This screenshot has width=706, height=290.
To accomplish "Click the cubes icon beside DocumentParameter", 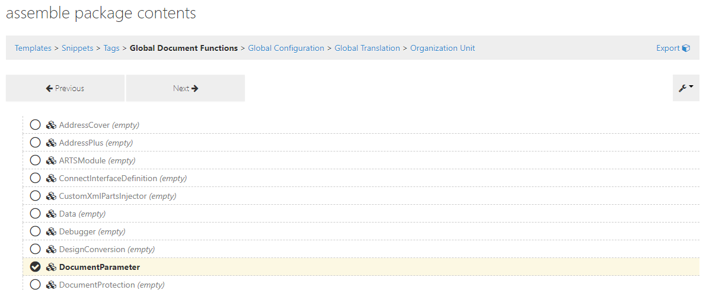I will (51, 267).
